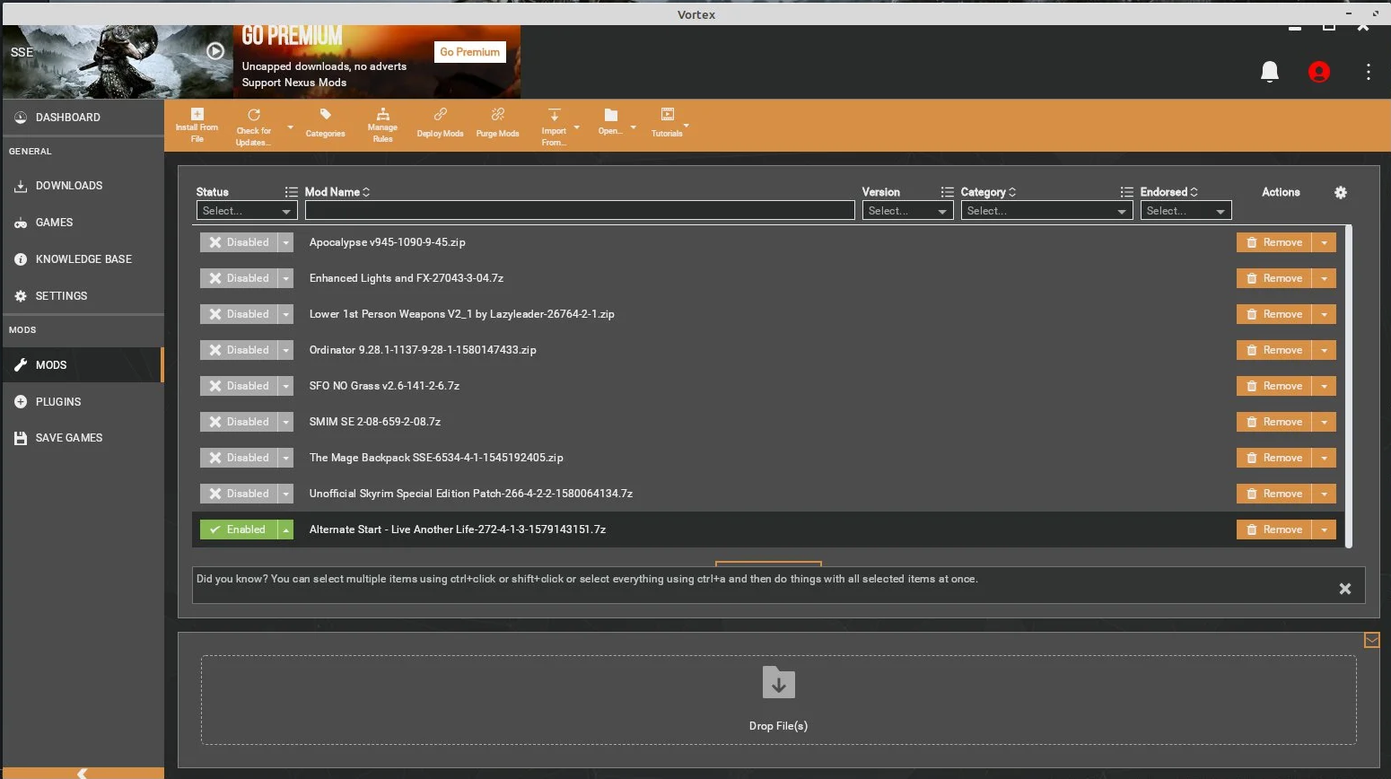Disable the Alternate Start mod
Viewport: 1391px width, 779px height.
pyautogui.click(x=239, y=530)
